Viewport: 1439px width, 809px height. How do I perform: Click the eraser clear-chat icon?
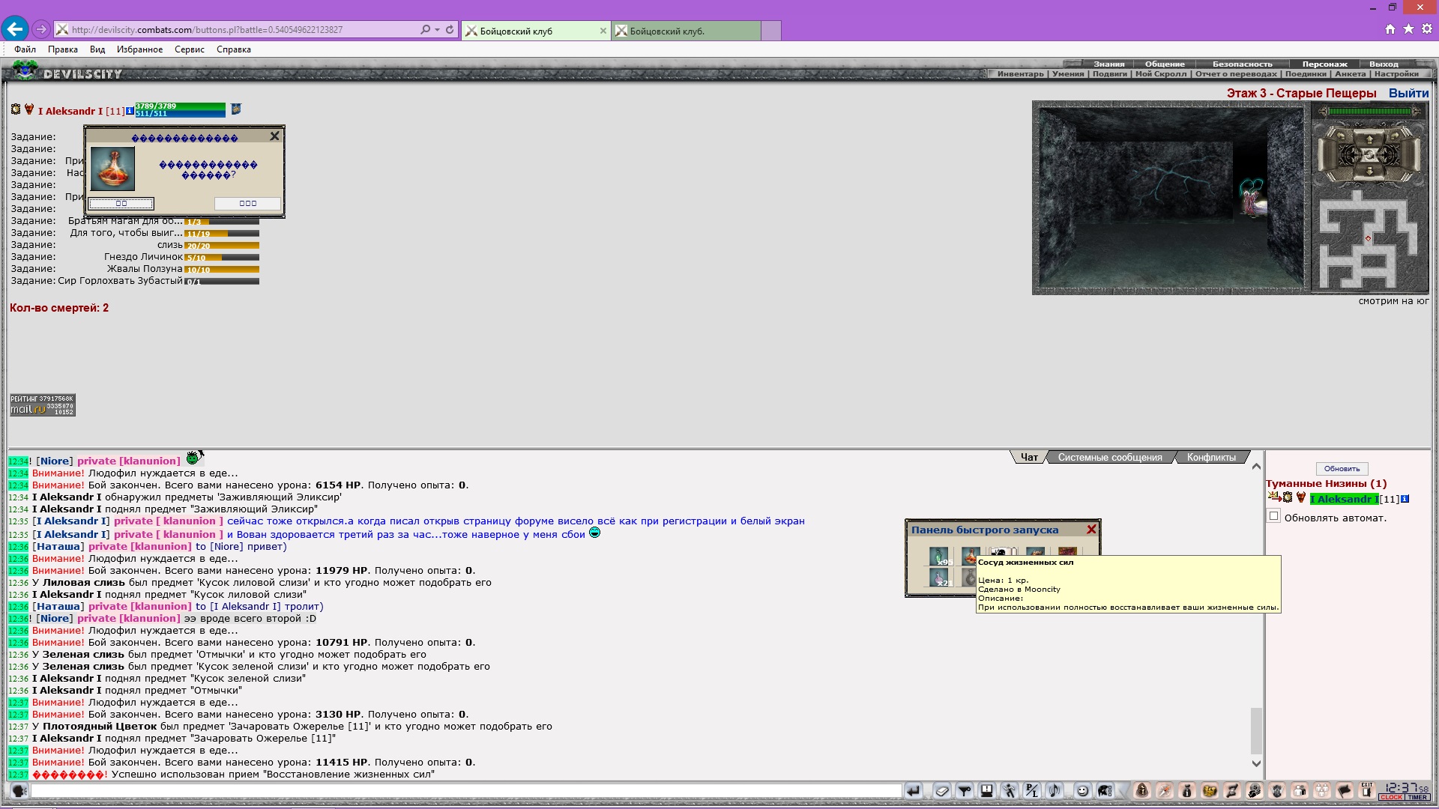tap(942, 790)
